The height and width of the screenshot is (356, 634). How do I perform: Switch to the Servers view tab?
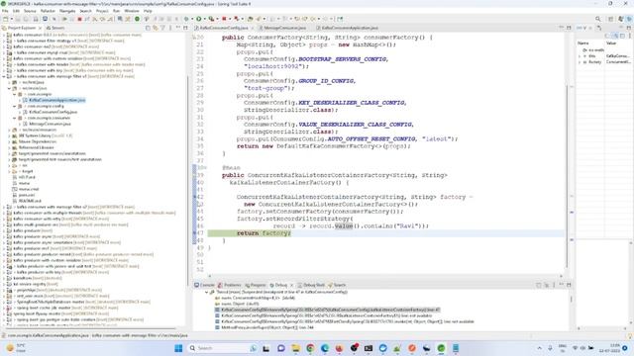tap(55, 28)
